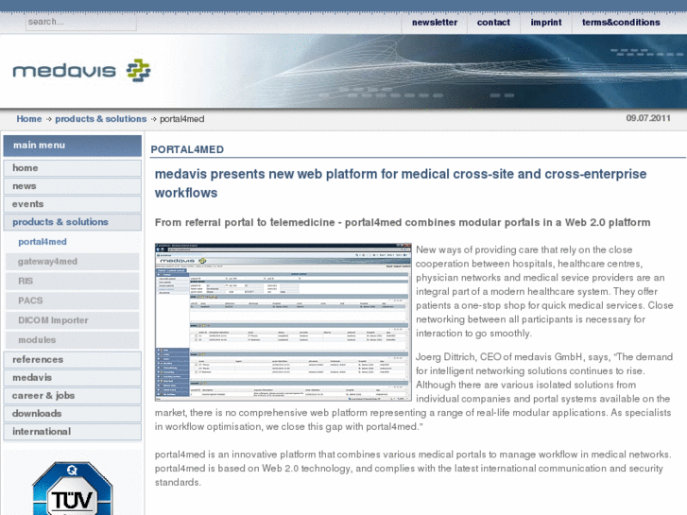Open downloads menu item
Viewport: 687px width, 515px height.
[73, 413]
